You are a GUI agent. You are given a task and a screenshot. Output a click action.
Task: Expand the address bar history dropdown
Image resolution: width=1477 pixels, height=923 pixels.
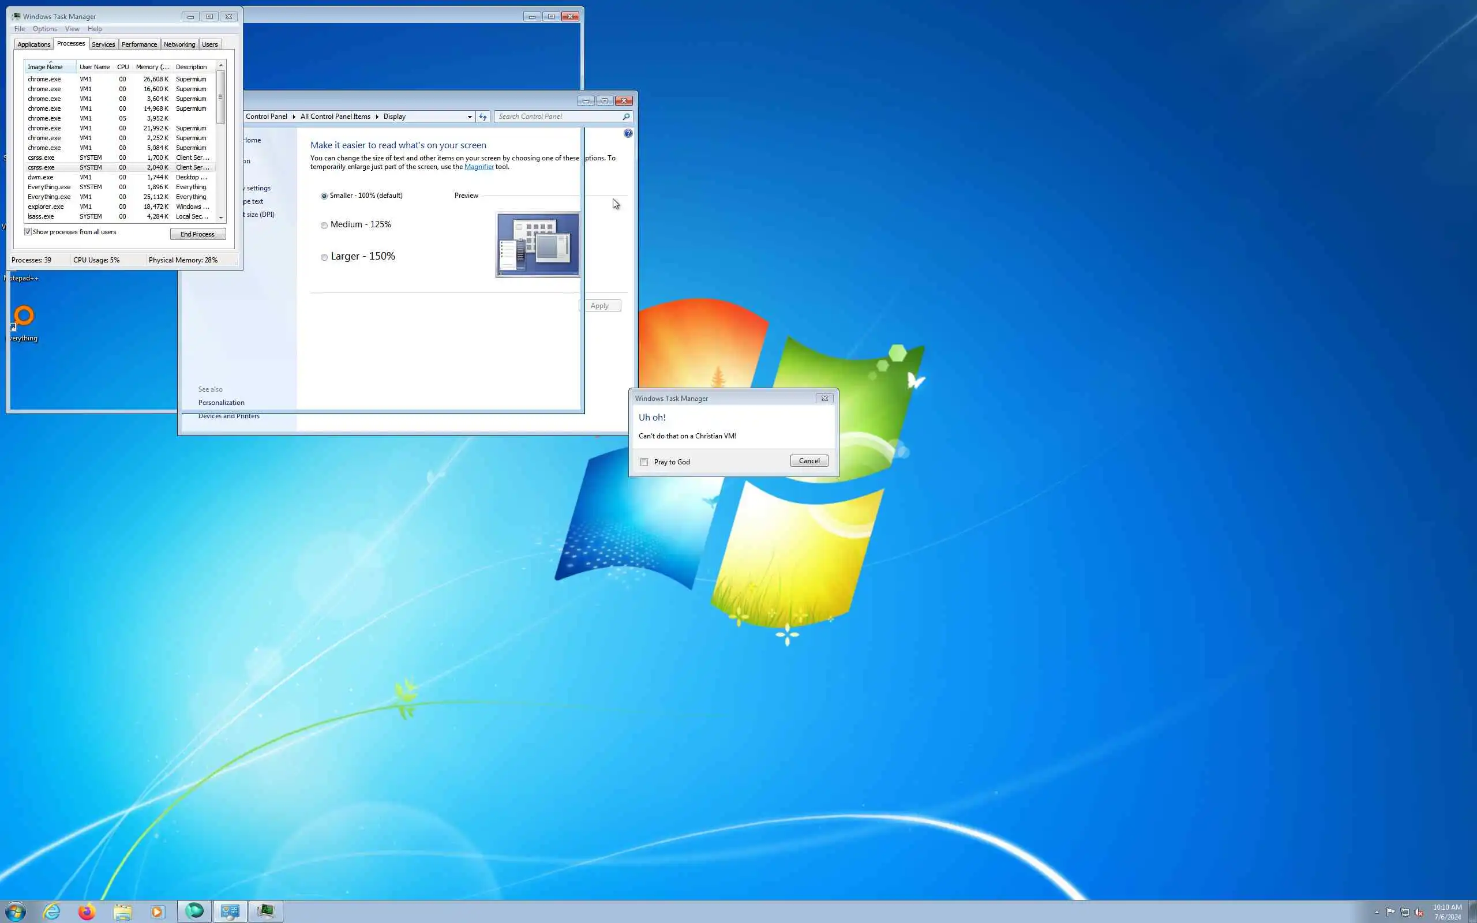pos(469,117)
